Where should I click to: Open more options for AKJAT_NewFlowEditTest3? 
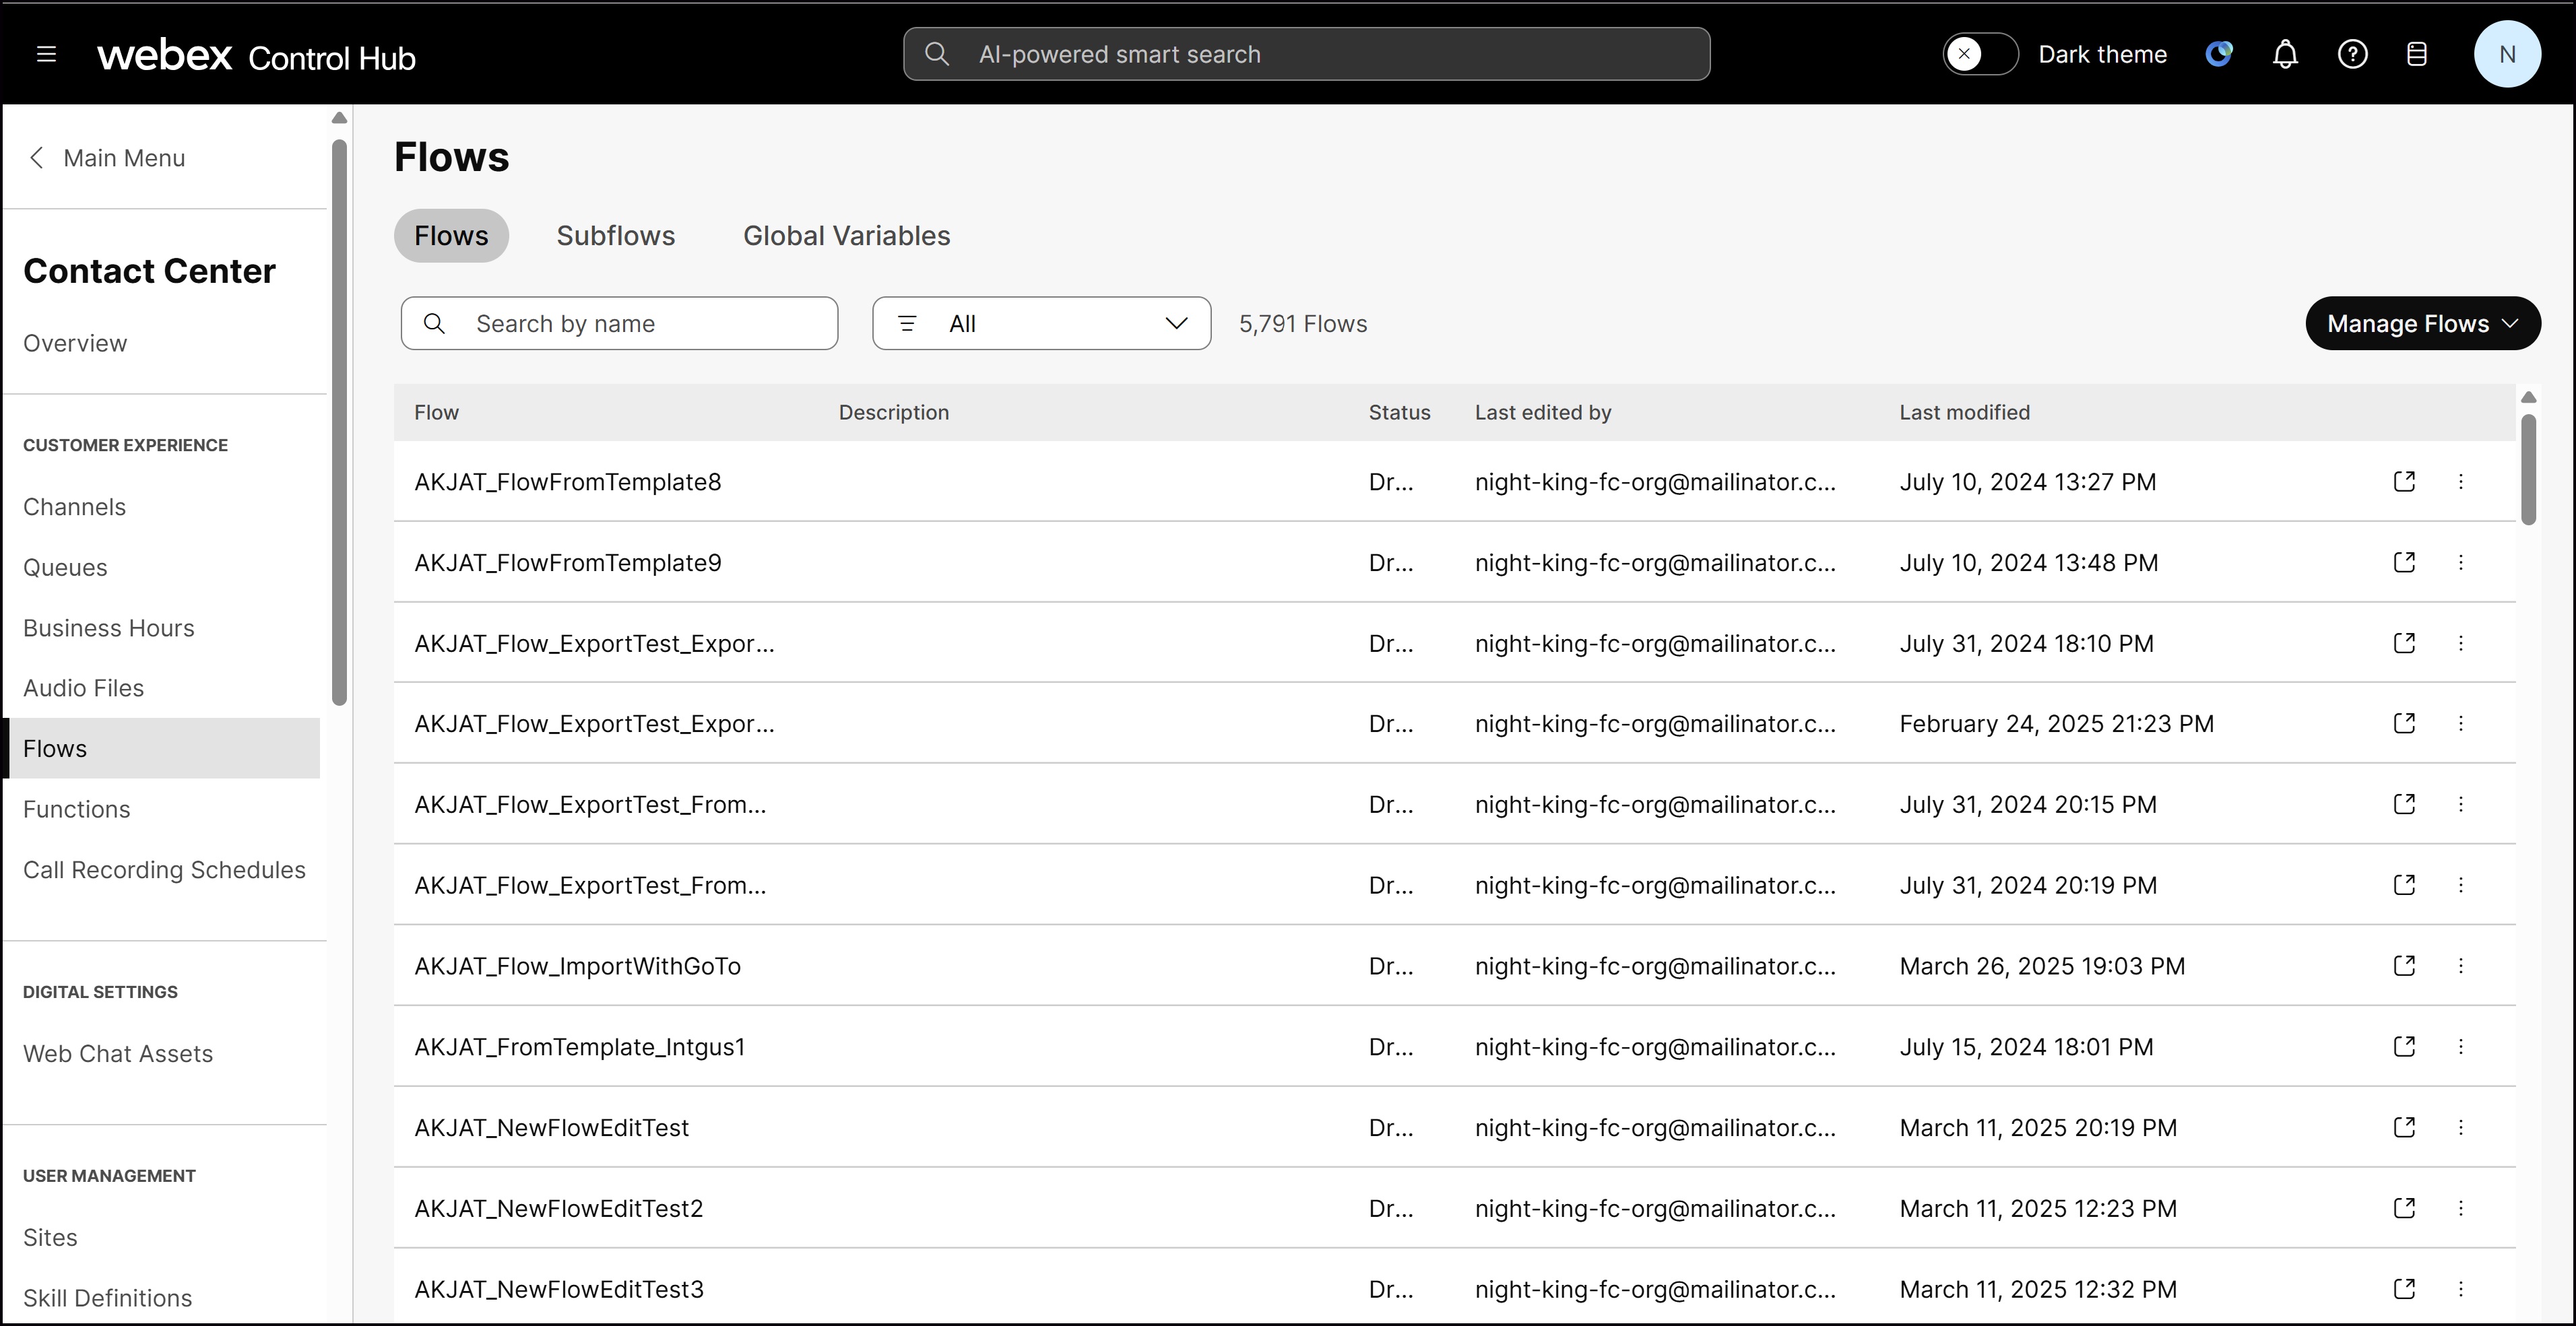click(2461, 1289)
